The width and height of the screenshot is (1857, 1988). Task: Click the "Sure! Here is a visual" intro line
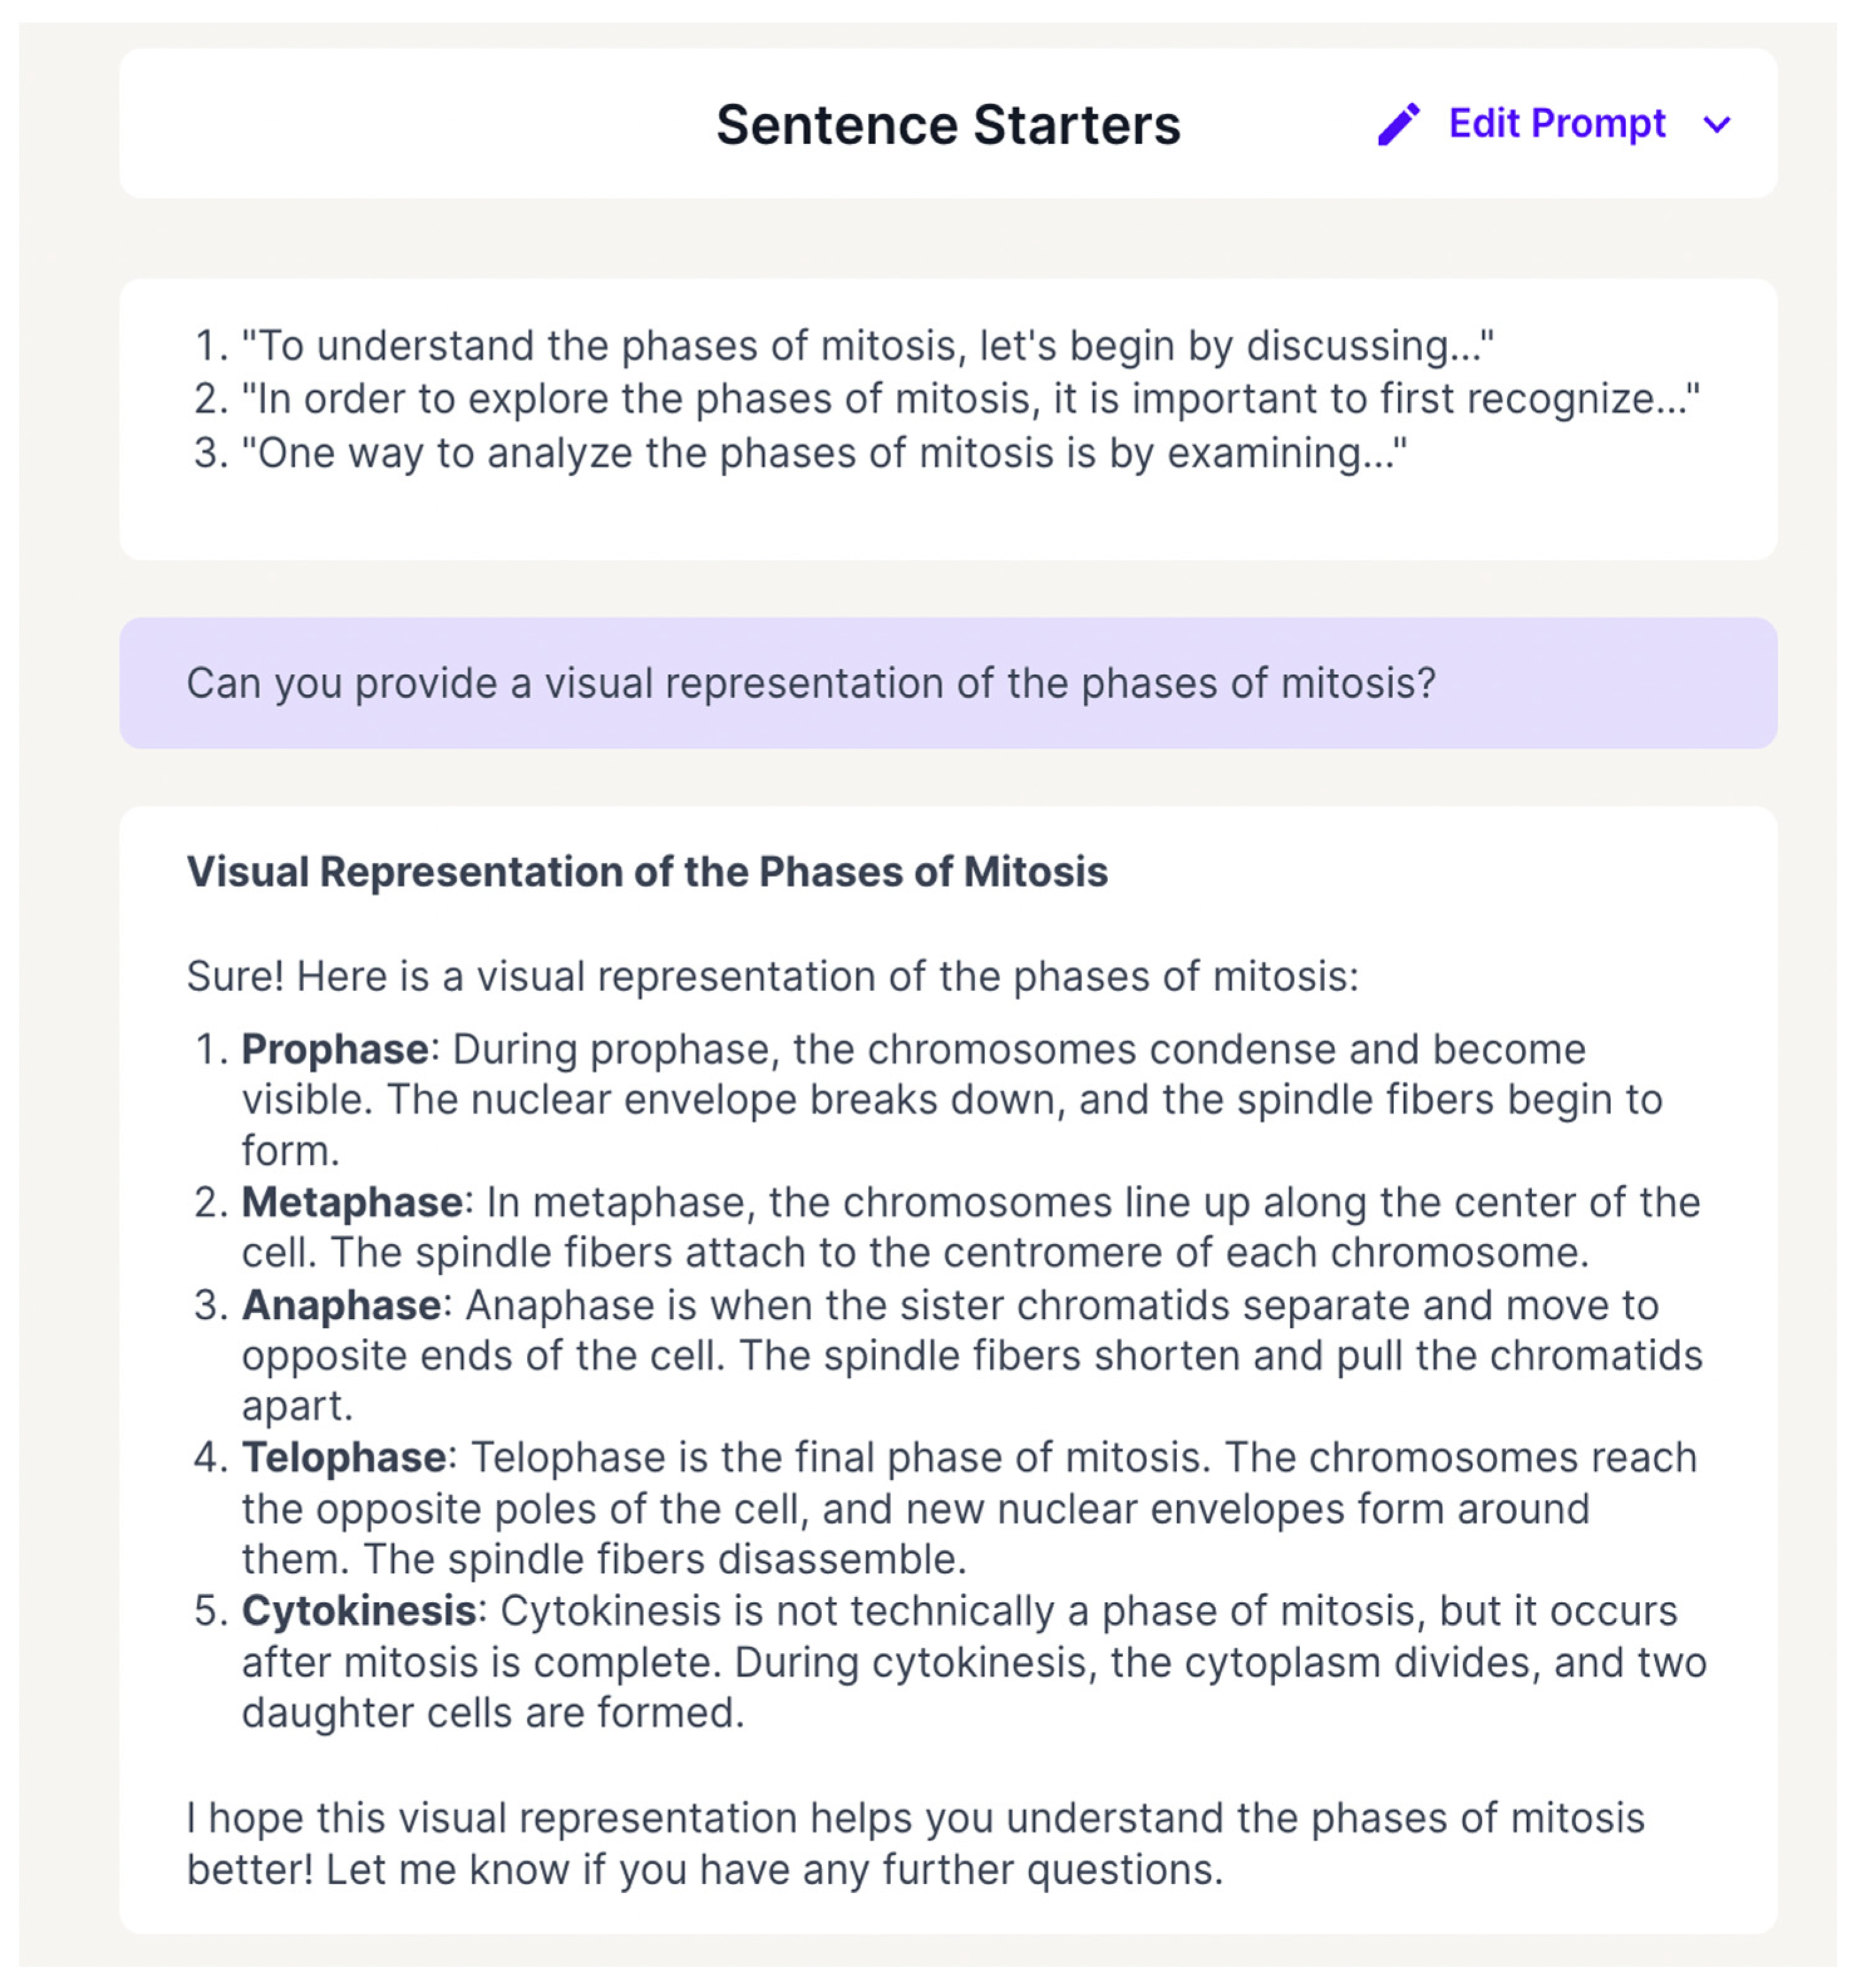point(771,976)
